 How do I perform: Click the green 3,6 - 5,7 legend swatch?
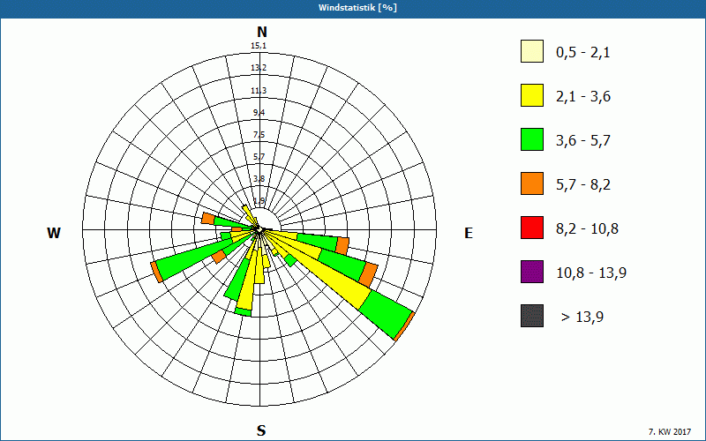pos(532,139)
